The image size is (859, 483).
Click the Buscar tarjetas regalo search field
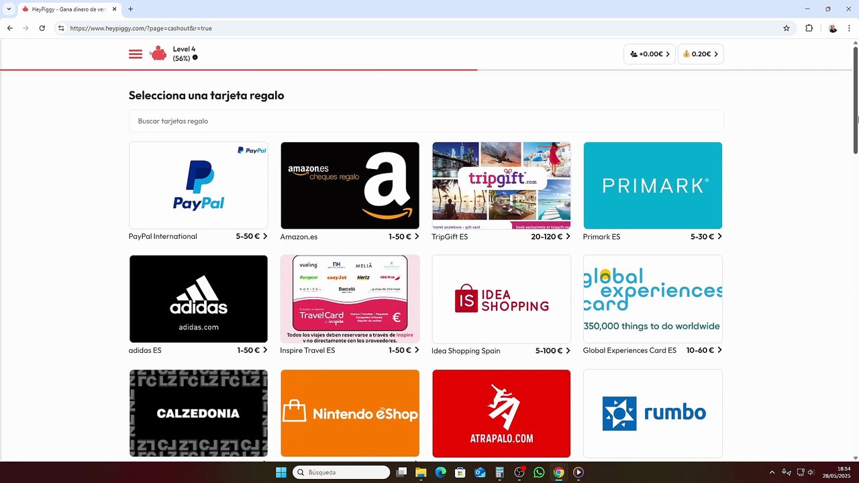pos(426,121)
